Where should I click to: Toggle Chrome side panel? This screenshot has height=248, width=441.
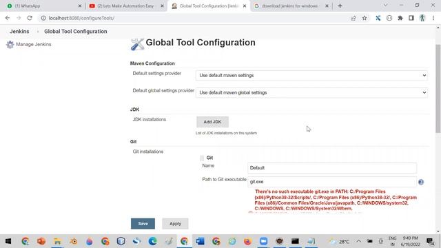(x=411, y=18)
